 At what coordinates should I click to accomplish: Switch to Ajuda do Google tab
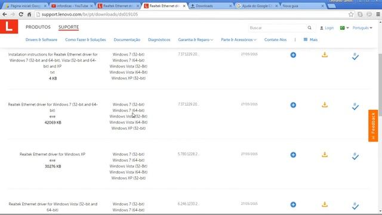pyautogui.click(x=257, y=6)
